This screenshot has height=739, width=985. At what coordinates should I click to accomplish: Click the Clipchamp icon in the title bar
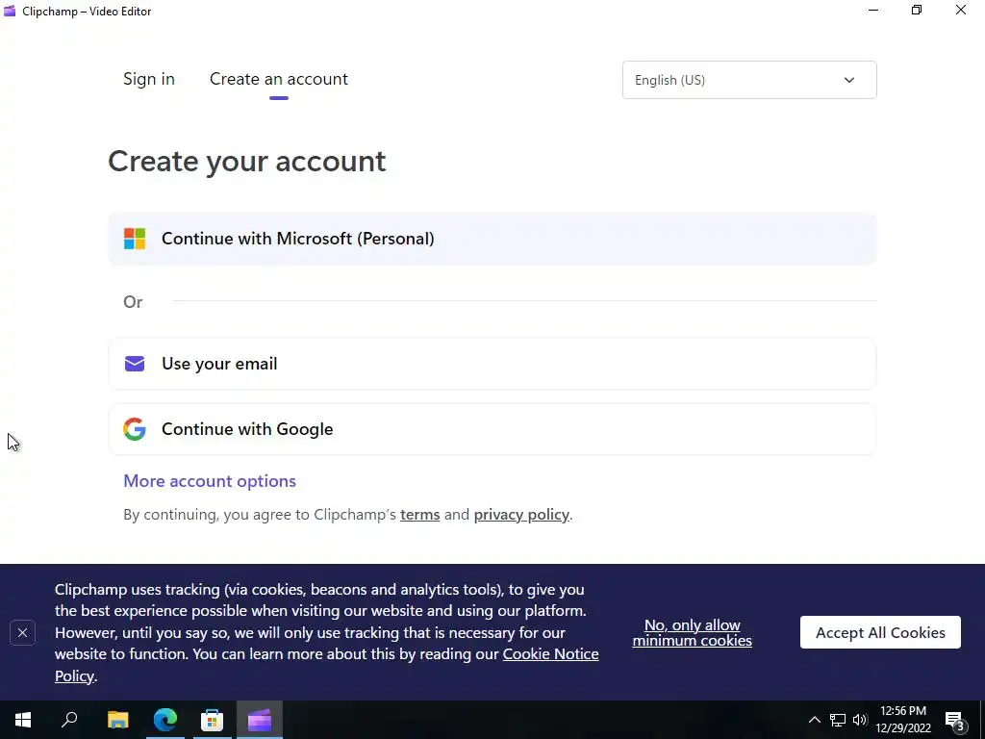pyautogui.click(x=10, y=11)
